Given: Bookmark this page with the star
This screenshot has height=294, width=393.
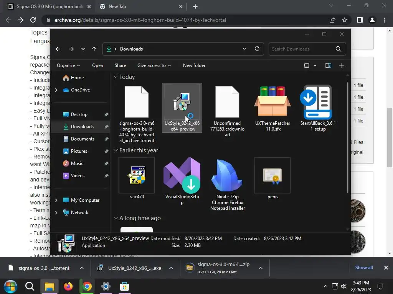Looking at the screenshot, I should tap(345, 20).
